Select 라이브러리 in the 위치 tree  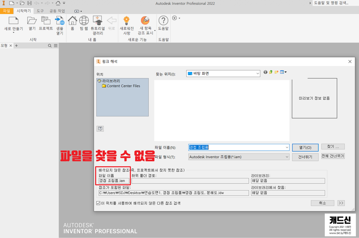[111, 81]
